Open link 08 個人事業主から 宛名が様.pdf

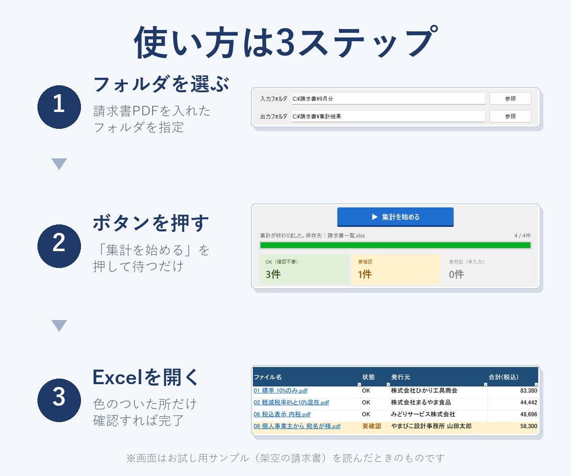pos(297,426)
